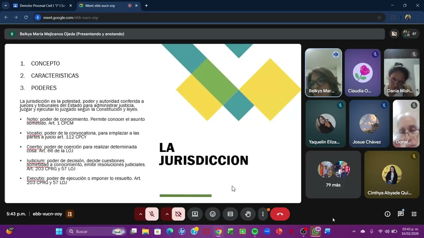
Task: Open Netflix from taskbar
Action: [x=291, y=231]
